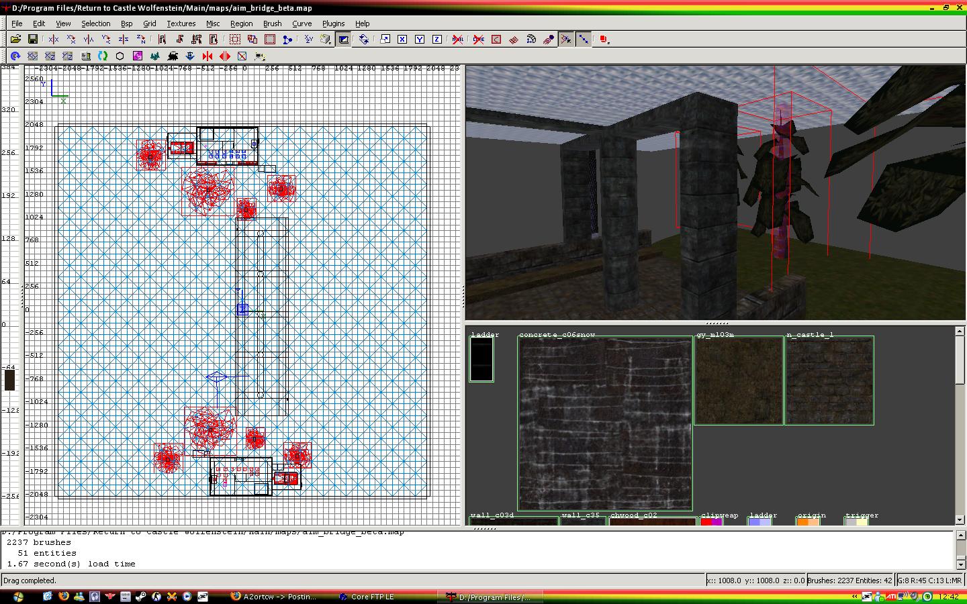This screenshot has height=604, width=967.
Task: Open the Brush menu
Action: pyautogui.click(x=272, y=23)
